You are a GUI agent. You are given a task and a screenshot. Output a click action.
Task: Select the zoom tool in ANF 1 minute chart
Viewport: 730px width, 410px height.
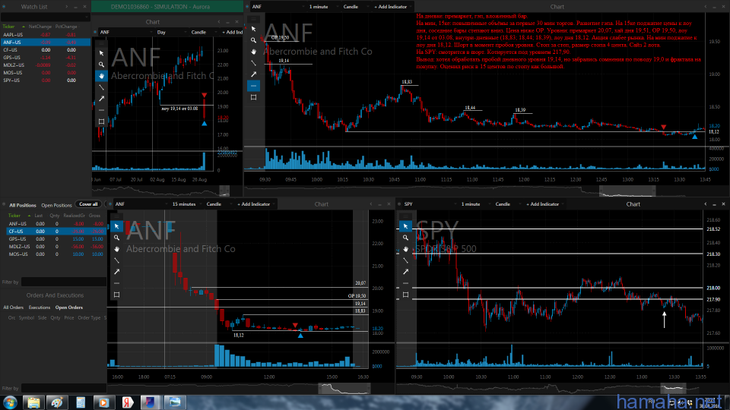pyautogui.click(x=253, y=40)
